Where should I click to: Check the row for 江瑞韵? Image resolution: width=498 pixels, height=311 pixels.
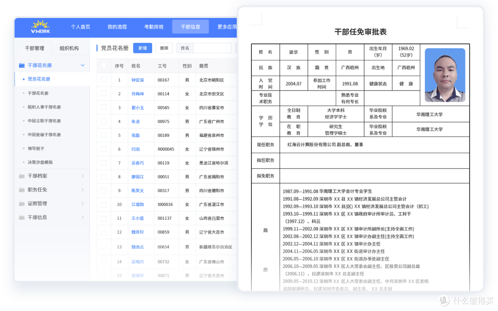pyautogui.click(x=104, y=205)
